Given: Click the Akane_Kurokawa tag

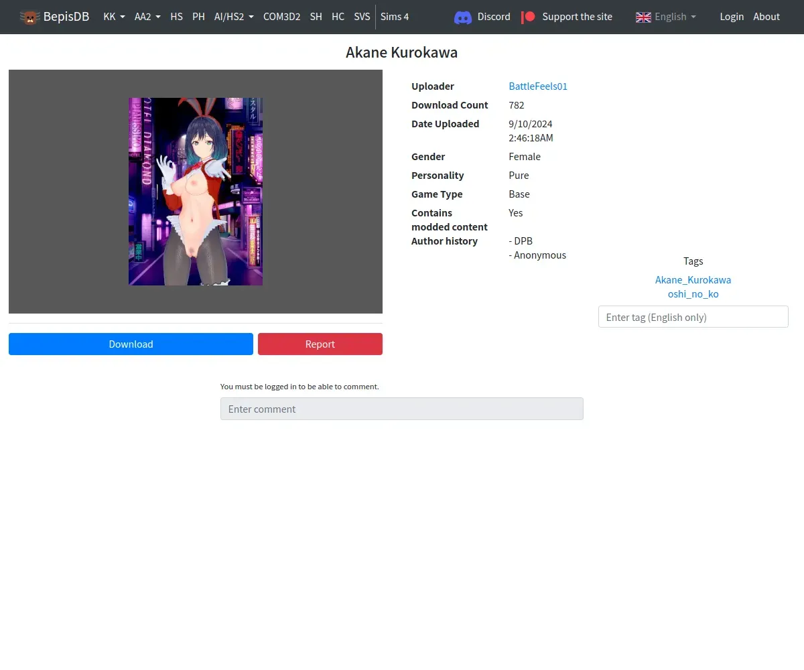Looking at the screenshot, I should pos(693,280).
